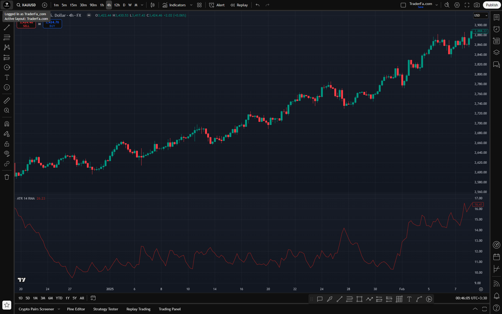The image size is (502, 314).
Task: Toggle lock all drawing tools
Action: [7, 144]
